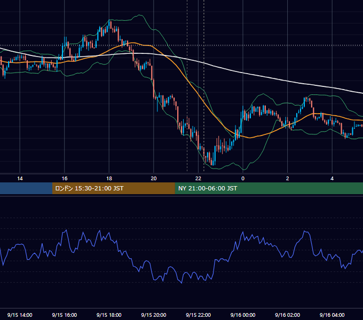Click the 9/15 22:00 date label
Viewport: 363px width, 320px height.
(198, 315)
